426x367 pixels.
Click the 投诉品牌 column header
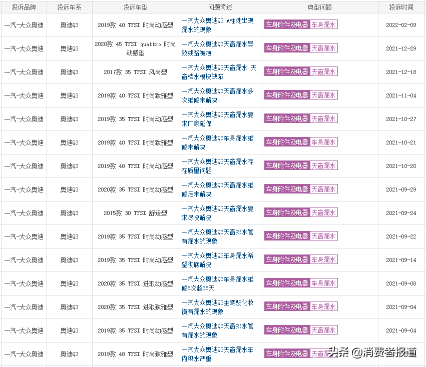24,7
